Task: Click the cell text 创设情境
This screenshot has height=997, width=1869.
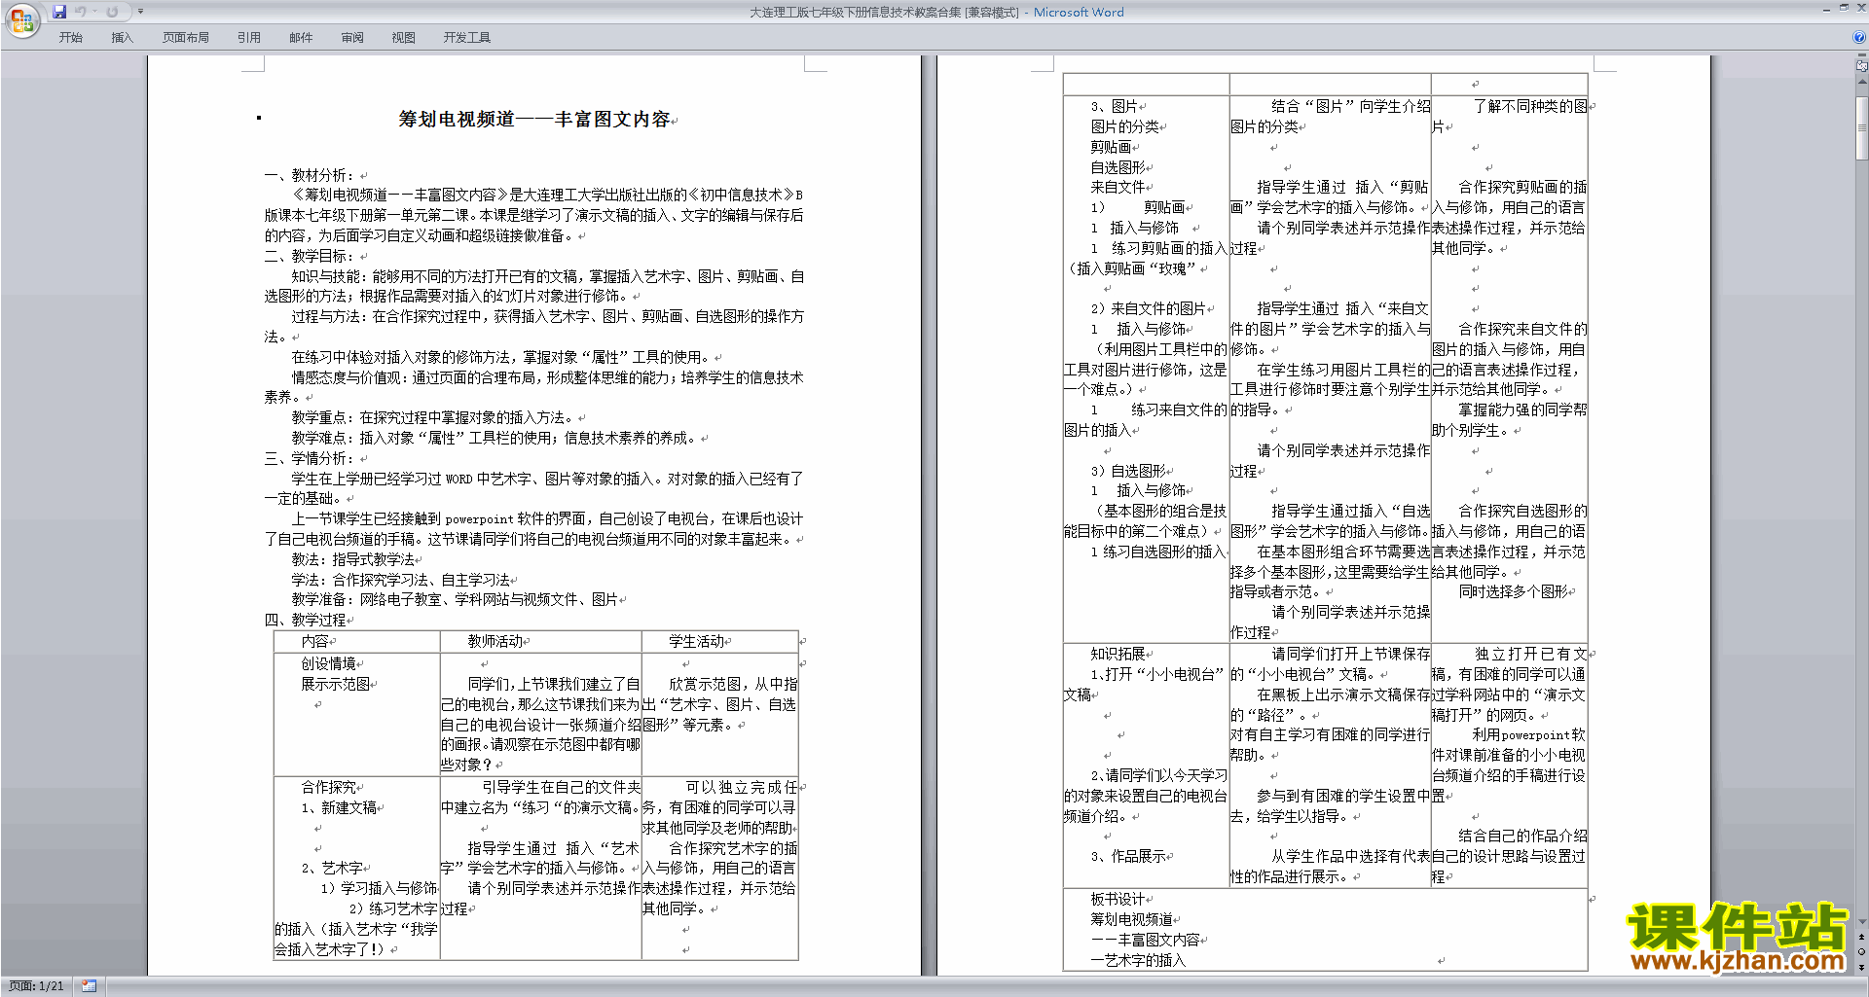Action: (x=328, y=663)
